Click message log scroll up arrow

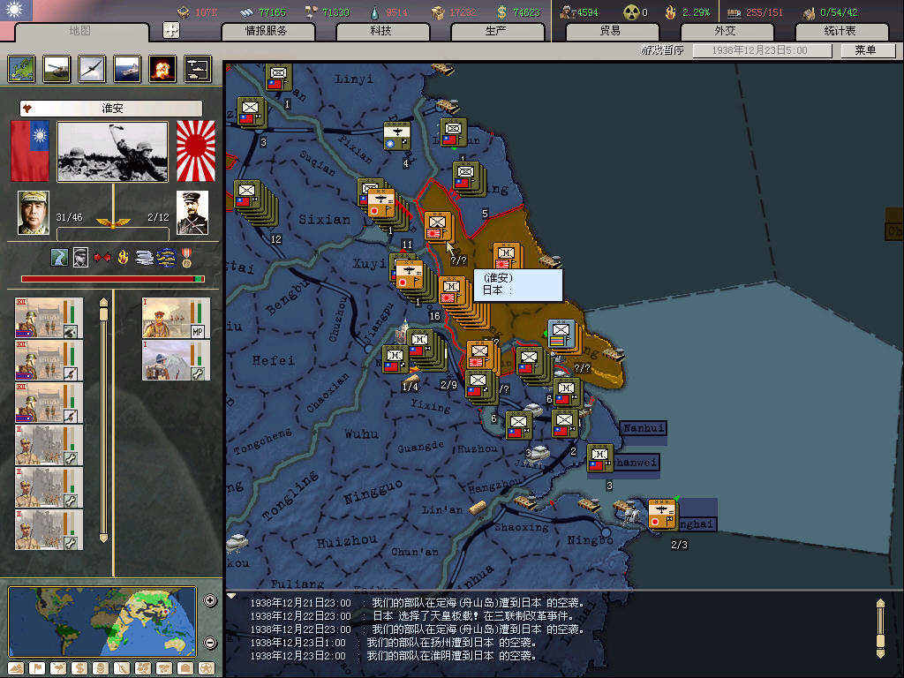[x=880, y=603]
